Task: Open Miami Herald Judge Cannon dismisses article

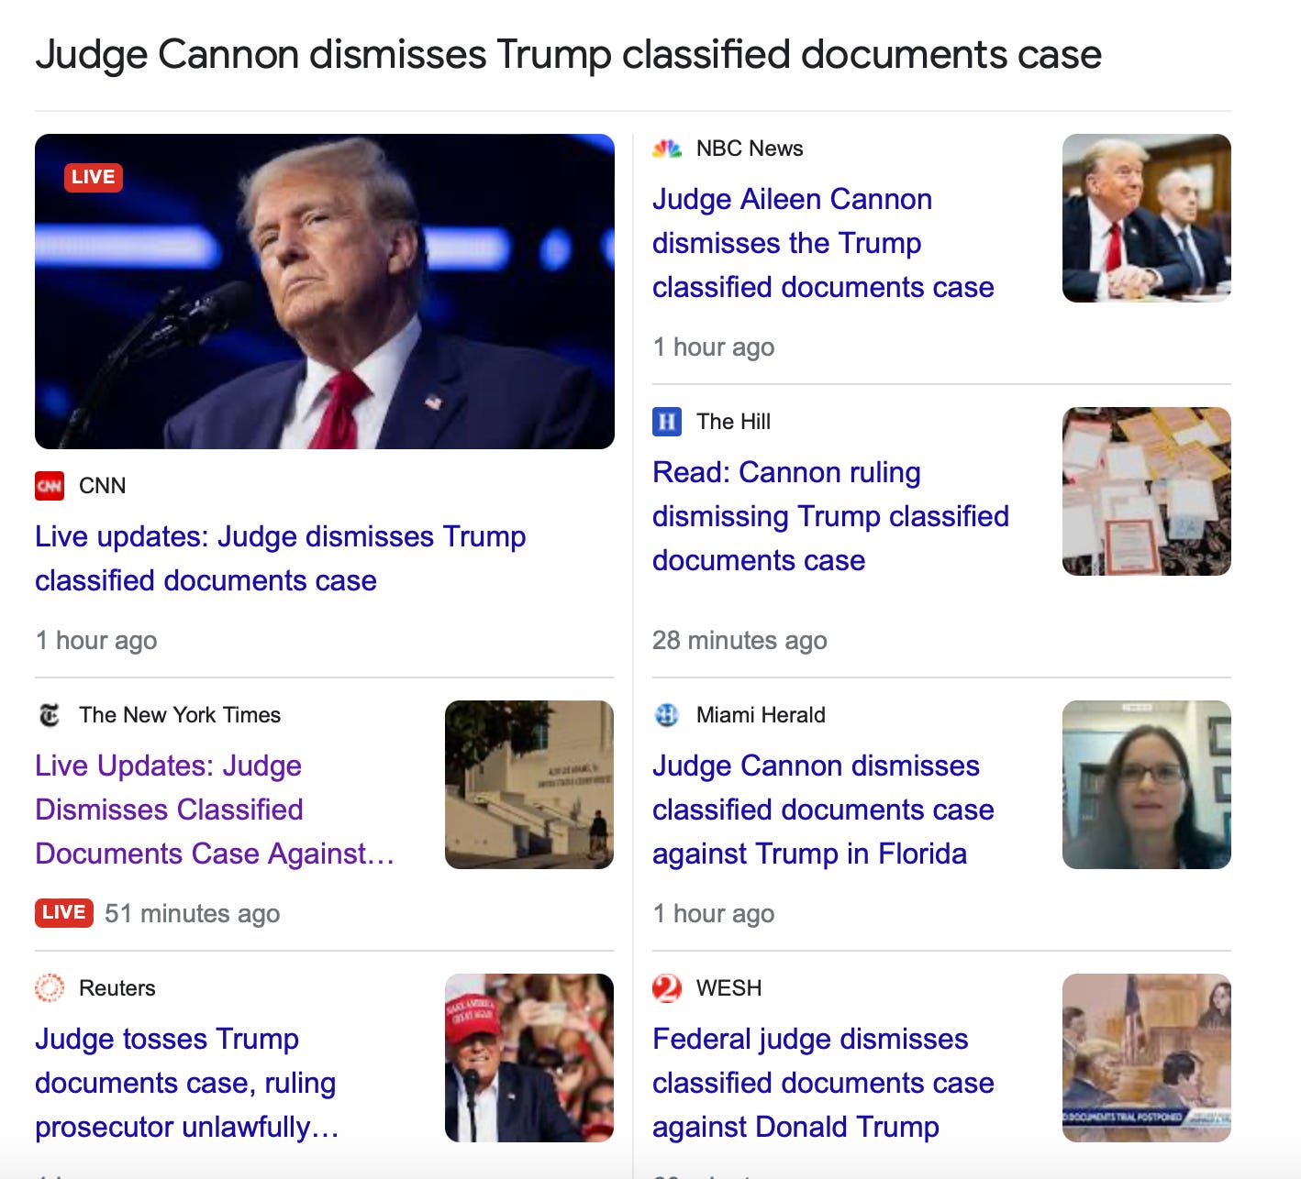Action: pyautogui.click(x=823, y=810)
